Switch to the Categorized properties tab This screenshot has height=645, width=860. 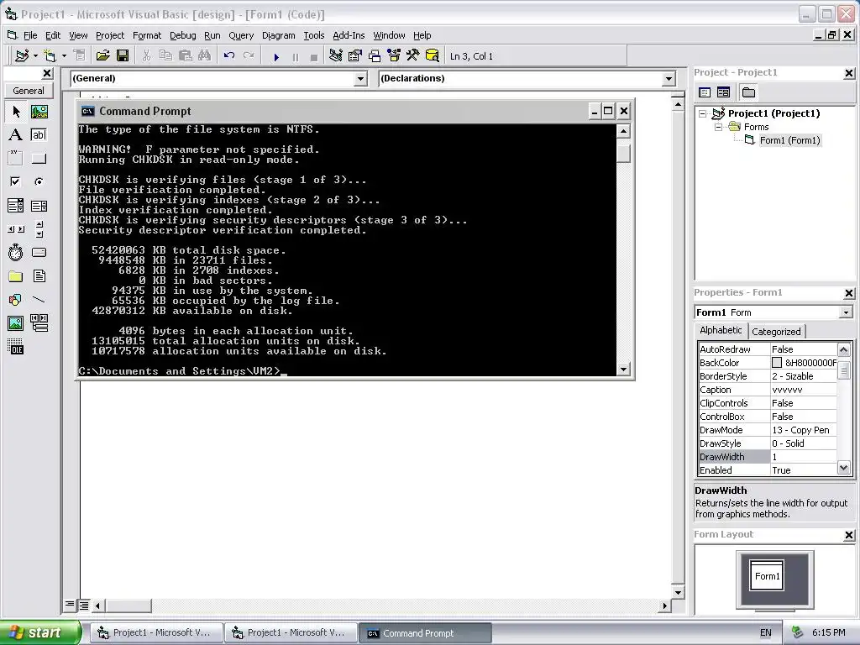(x=776, y=331)
